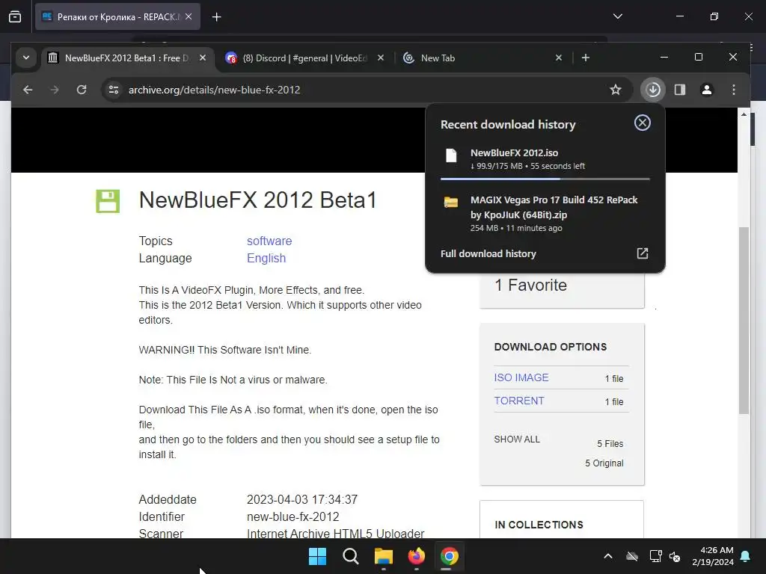Add new tab in background browser window
Screen dimensions: 766x574
click(x=216, y=17)
